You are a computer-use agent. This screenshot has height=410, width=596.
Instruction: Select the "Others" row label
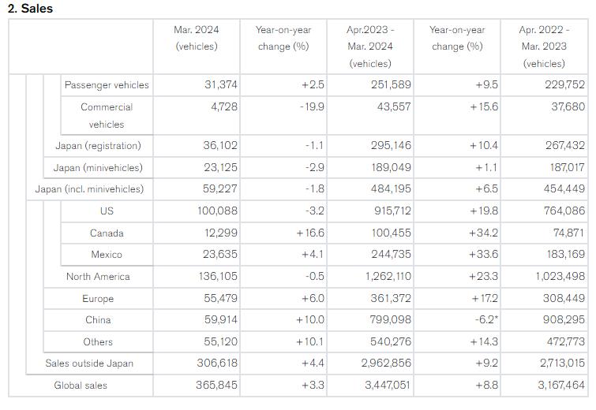[x=98, y=342]
